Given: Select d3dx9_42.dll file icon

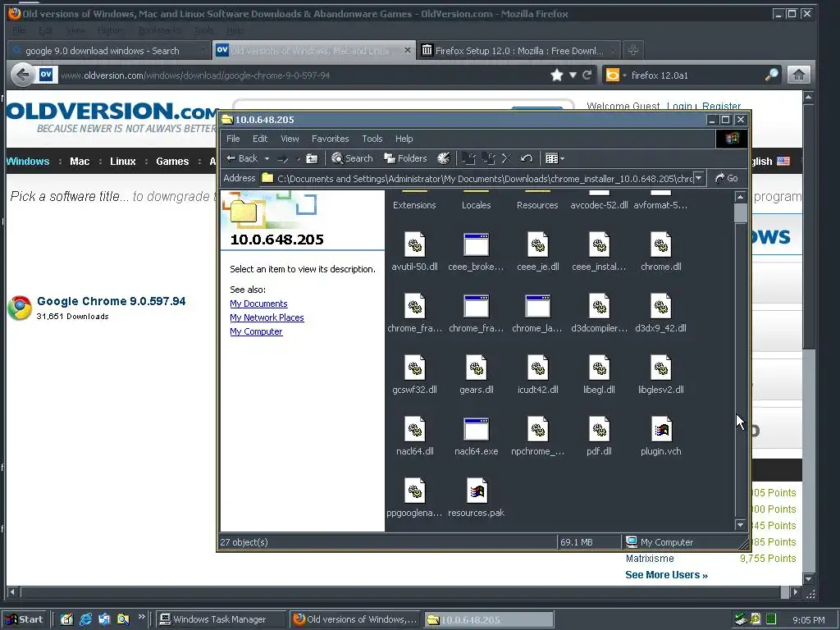Looking at the screenshot, I should pyautogui.click(x=661, y=307).
